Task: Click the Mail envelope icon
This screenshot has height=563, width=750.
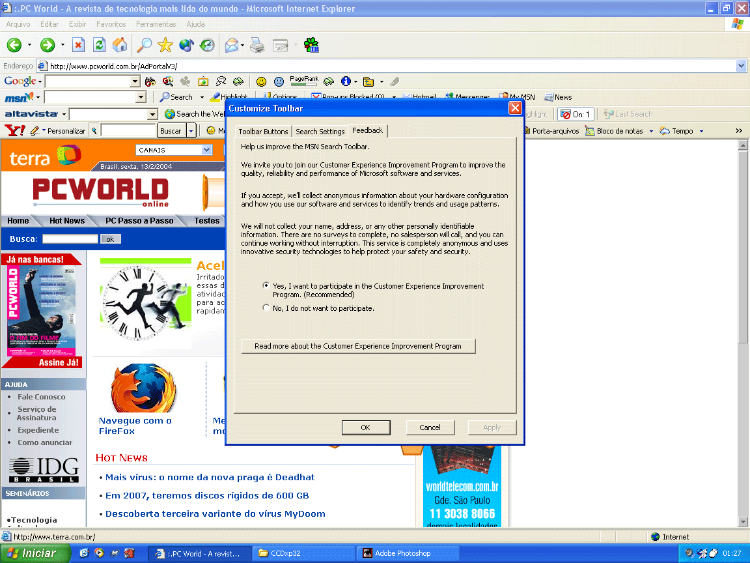Action: 232,45
